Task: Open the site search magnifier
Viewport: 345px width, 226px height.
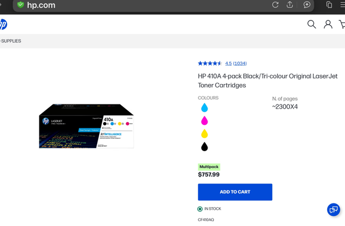Action: pos(312,24)
